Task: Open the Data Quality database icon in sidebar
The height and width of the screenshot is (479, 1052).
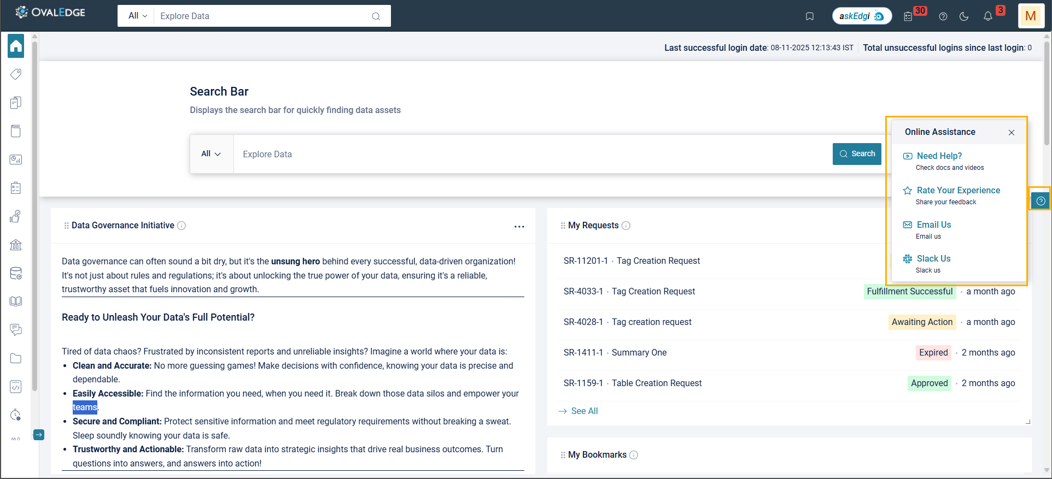Action: (16, 273)
